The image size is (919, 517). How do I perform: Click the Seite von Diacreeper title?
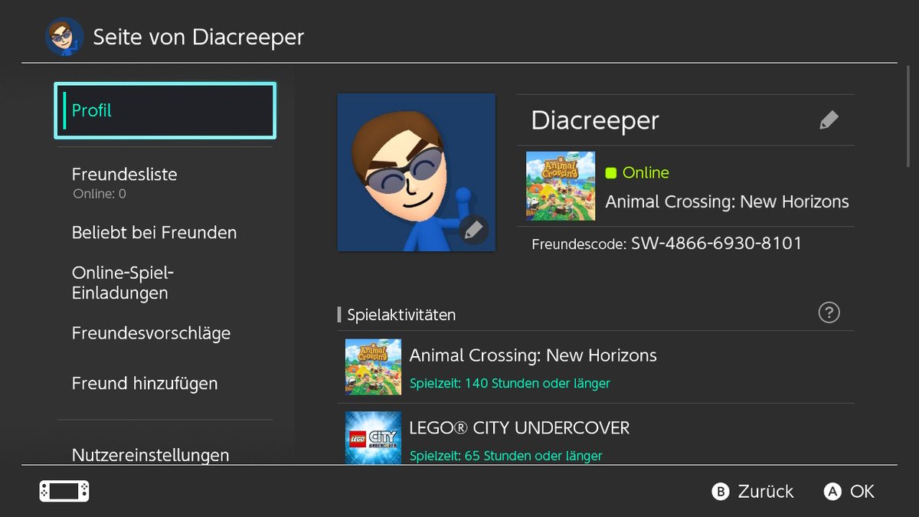[x=198, y=37]
